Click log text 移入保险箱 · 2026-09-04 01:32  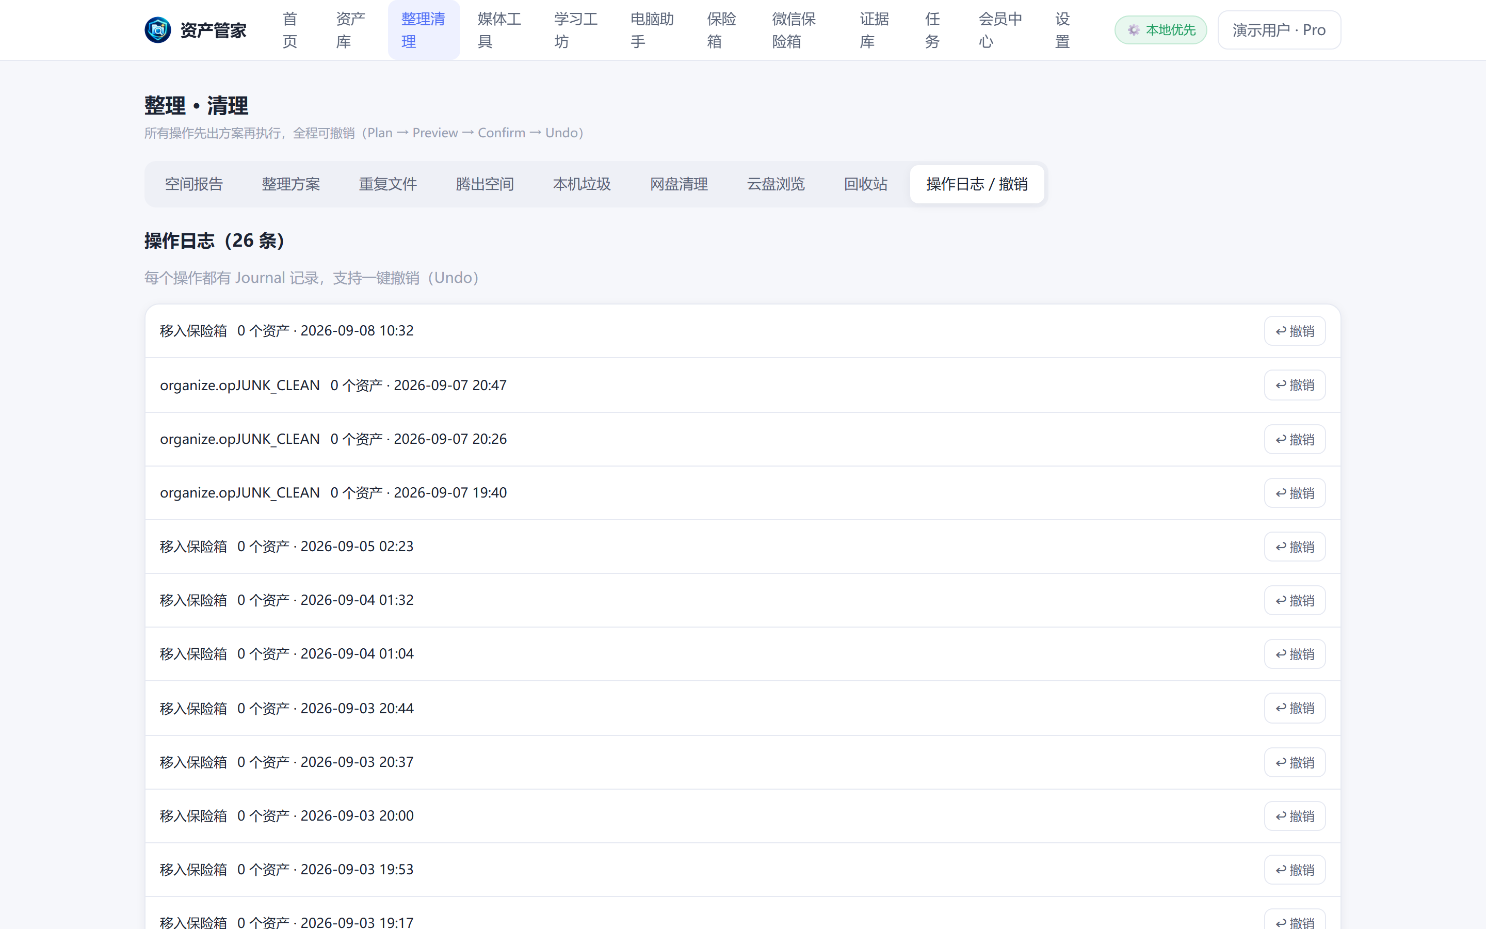pyautogui.click(x=287, y=600)
